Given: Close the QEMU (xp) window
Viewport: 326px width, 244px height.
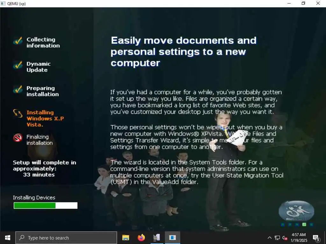Looking at the screenshot, I should click(x=318, y=3).
